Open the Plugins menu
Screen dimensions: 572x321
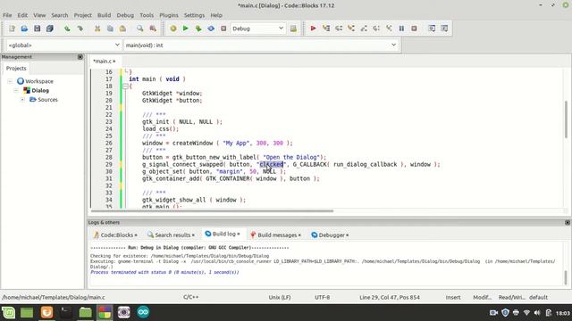[x=169, y=15]
